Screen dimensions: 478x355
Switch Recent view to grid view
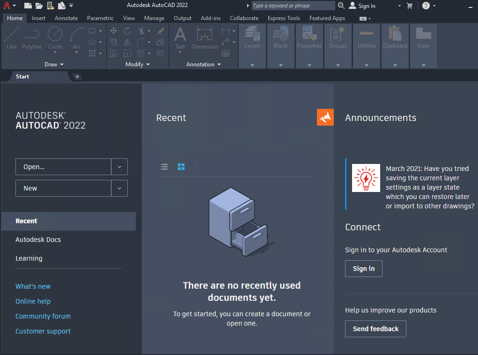181,167
